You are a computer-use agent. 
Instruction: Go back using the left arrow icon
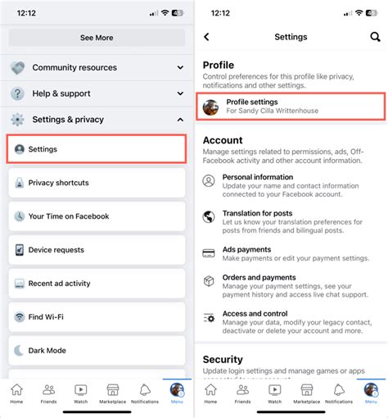pos(206,37)
